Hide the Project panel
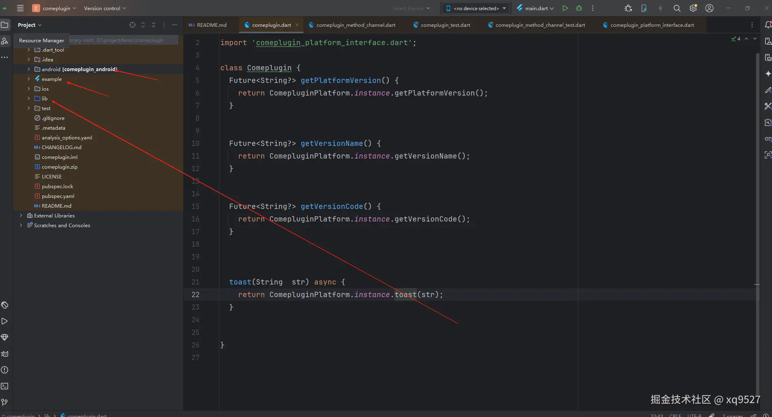This screenshot has height=417, width=772. (175, 25)
